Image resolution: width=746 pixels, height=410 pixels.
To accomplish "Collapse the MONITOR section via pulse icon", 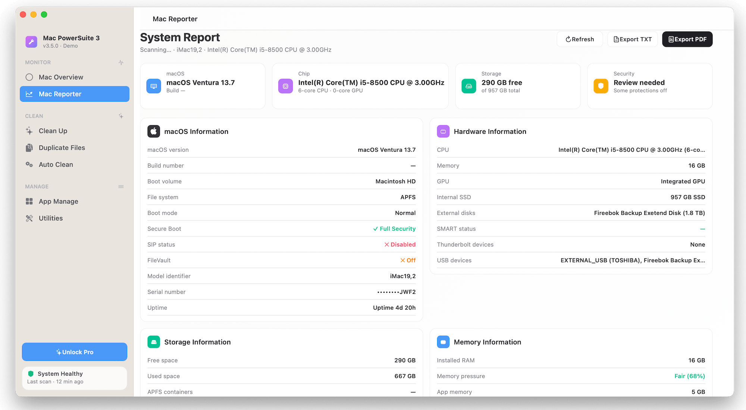I will point(121,63).
